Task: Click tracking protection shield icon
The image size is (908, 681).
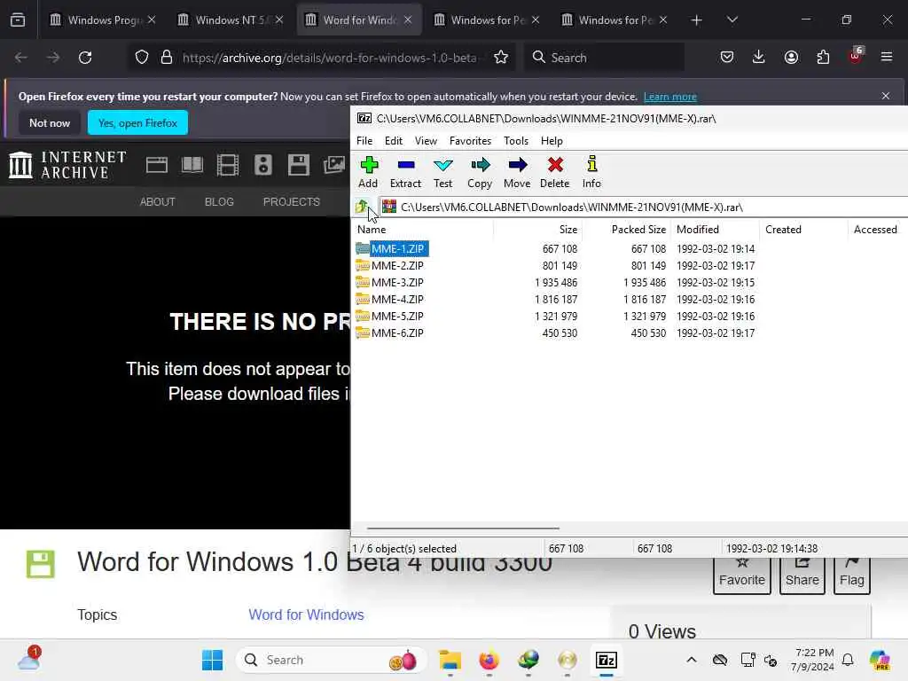Action: tap(141, 58)
